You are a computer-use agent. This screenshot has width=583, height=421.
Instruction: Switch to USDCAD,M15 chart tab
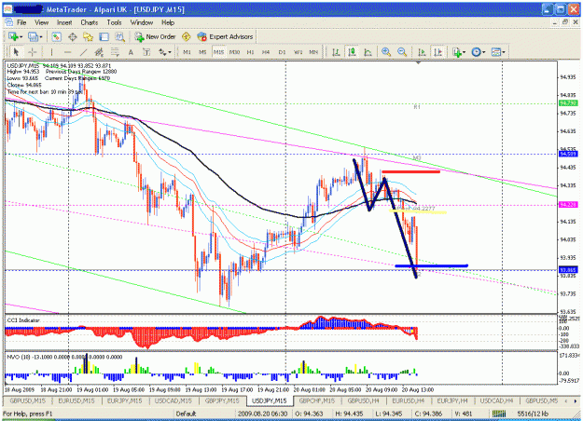tap(174, 401)
